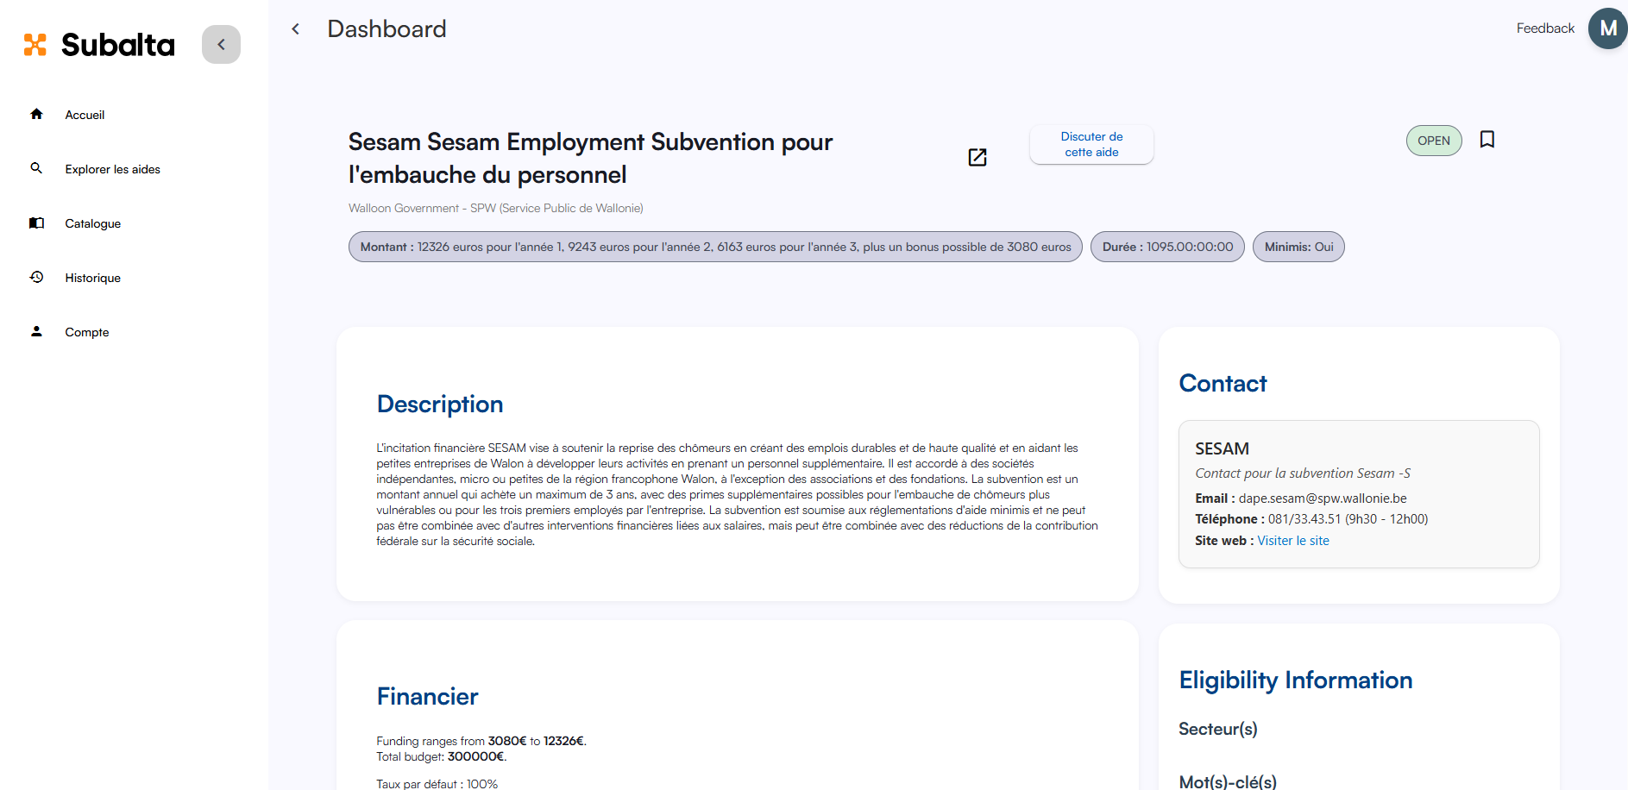
Task: Click the Minimis: Oui chip
Action: 1298,247
